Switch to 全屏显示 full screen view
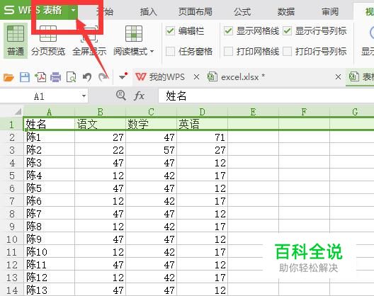The width and height of the screenshot is (374, 296). [89, 34]
